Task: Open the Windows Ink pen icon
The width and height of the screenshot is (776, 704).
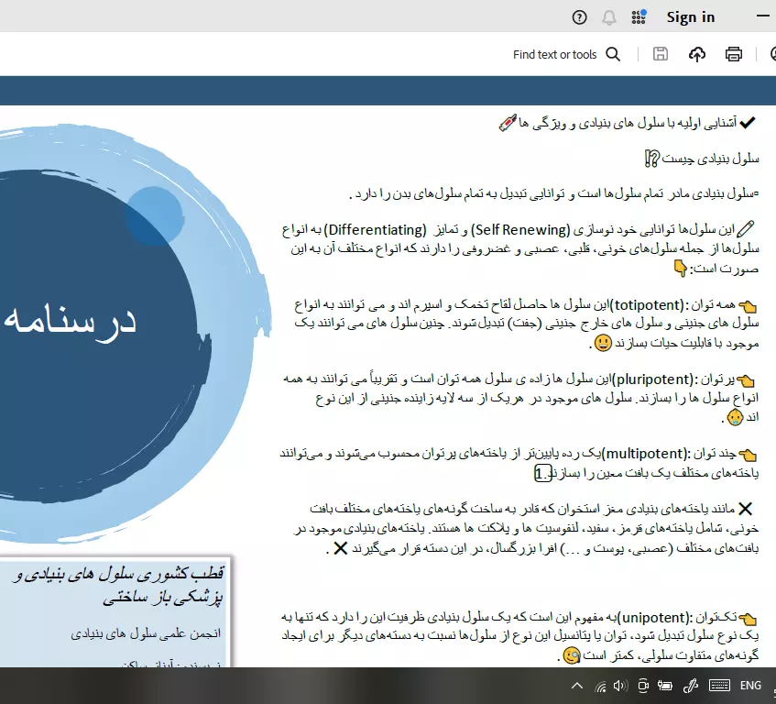Action: [x=692, y=686]
